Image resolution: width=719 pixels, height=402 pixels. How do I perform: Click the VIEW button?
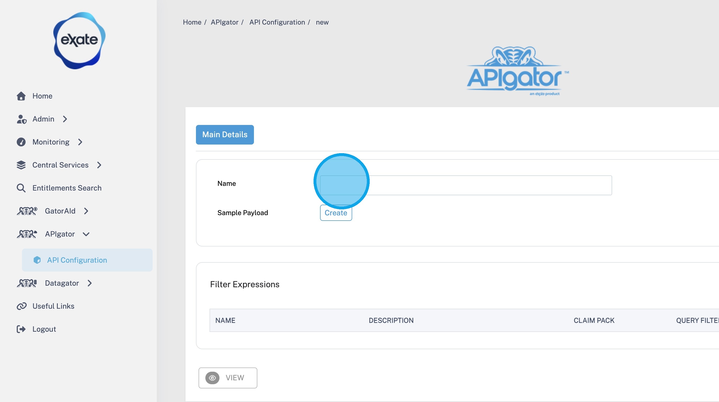(x=228, y=378)
